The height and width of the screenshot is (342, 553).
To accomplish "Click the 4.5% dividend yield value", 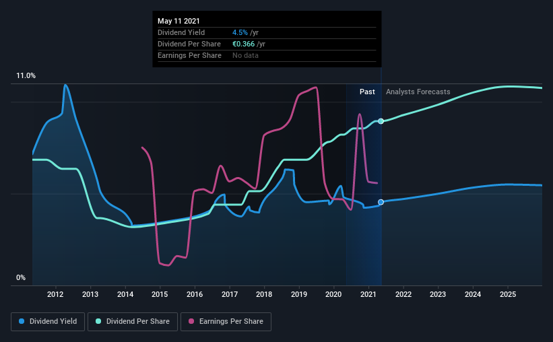I will point(240,32).
